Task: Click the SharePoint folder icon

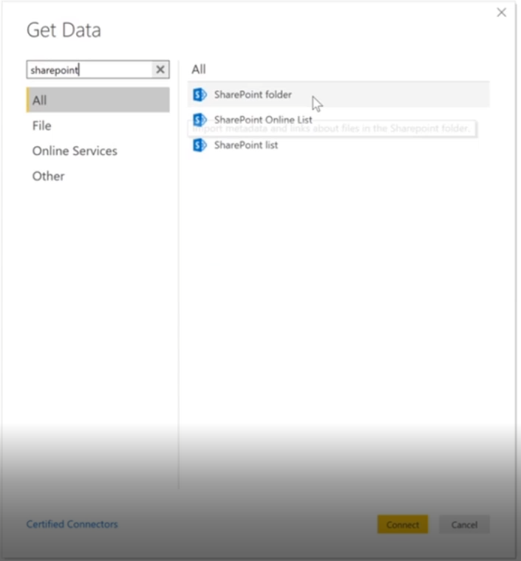Action: pyautogui.click(x=200, y=94)
